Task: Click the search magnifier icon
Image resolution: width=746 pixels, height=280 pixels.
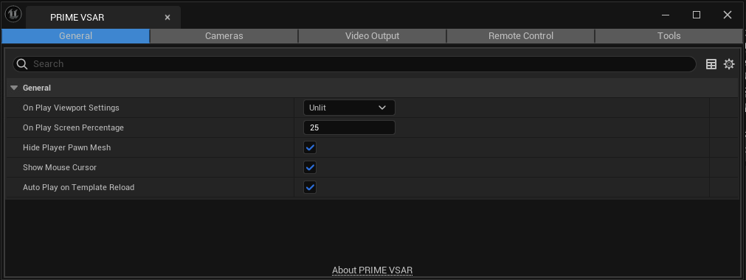Action: [x=22, y=64]
